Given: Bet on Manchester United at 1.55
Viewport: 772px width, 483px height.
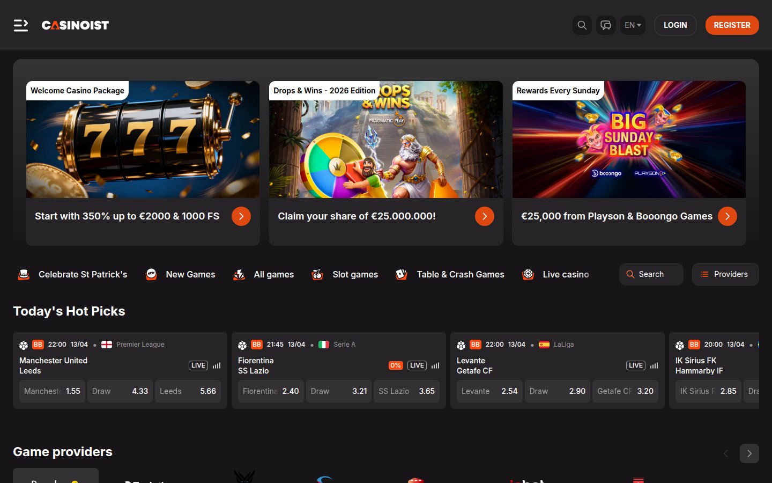Looking at the screenshot, I should [52, 391].
